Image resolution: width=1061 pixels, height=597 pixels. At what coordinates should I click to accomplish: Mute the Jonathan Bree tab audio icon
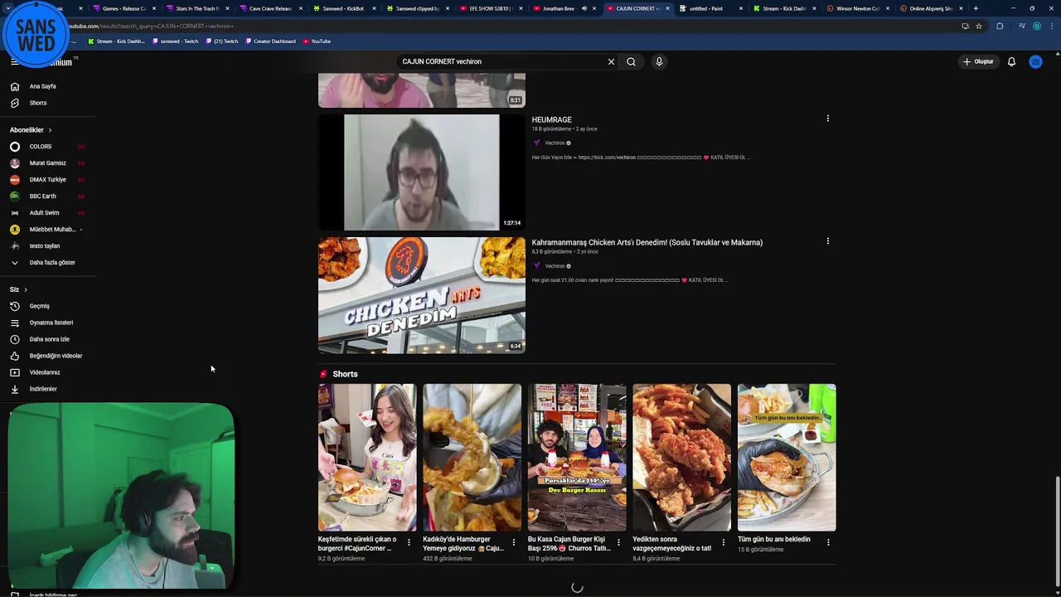[584, 8]
